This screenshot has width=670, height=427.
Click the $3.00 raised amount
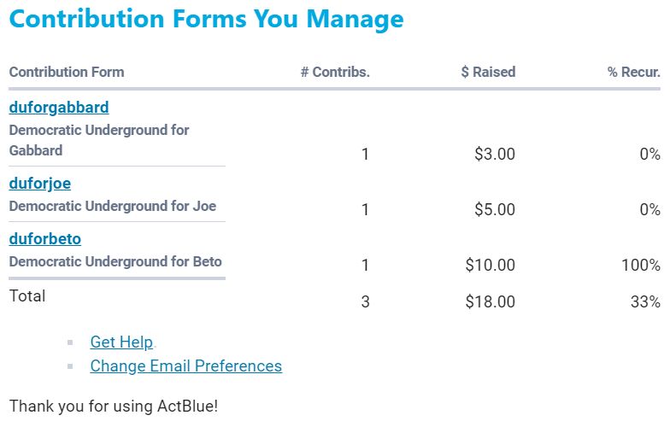click(x=495, y=155)
